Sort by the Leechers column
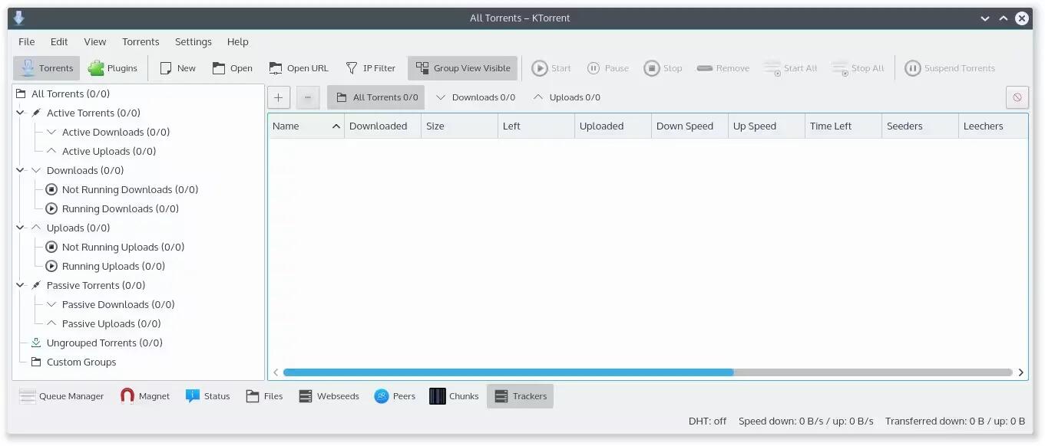1045x446 pixels. [994, 126]
